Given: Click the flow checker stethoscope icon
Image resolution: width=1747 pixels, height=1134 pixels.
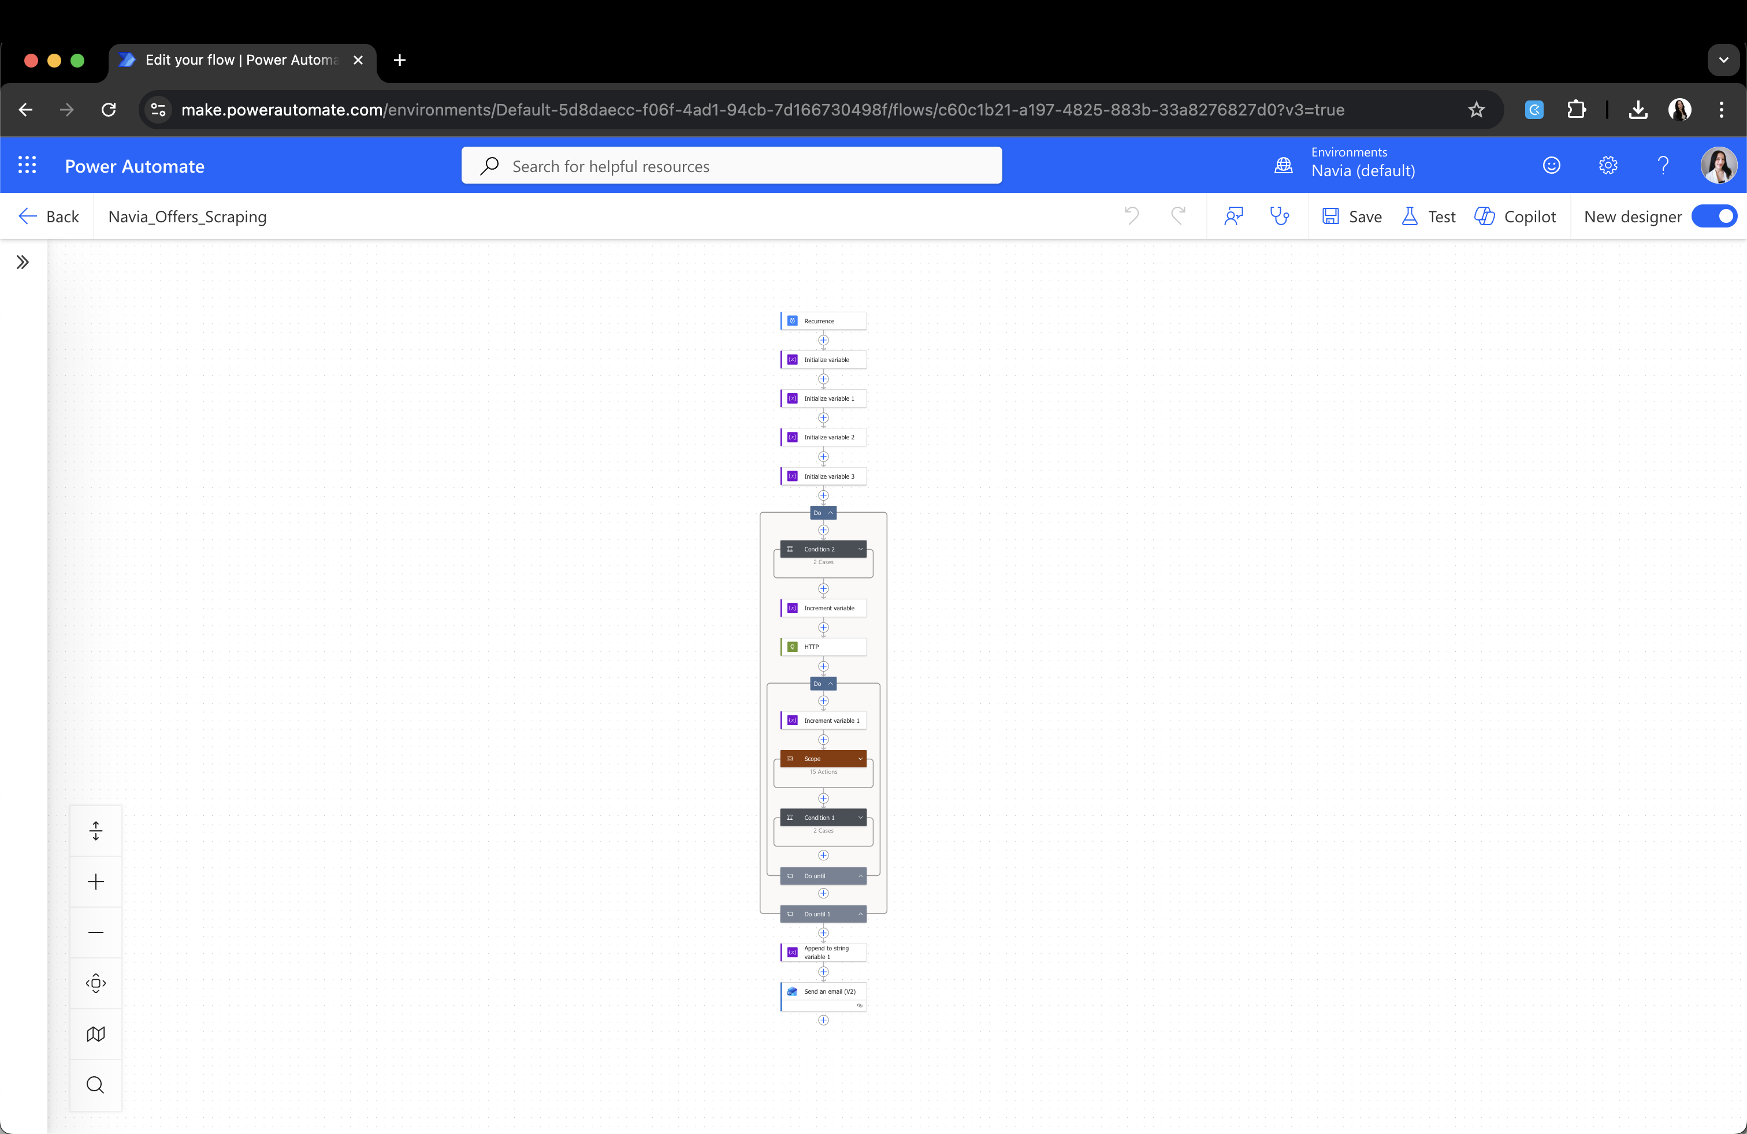Looking at the screenshot, I should pyautogui.click(x=1280, y=217).
